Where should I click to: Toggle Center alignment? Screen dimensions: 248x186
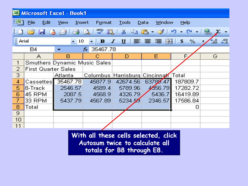148,41
